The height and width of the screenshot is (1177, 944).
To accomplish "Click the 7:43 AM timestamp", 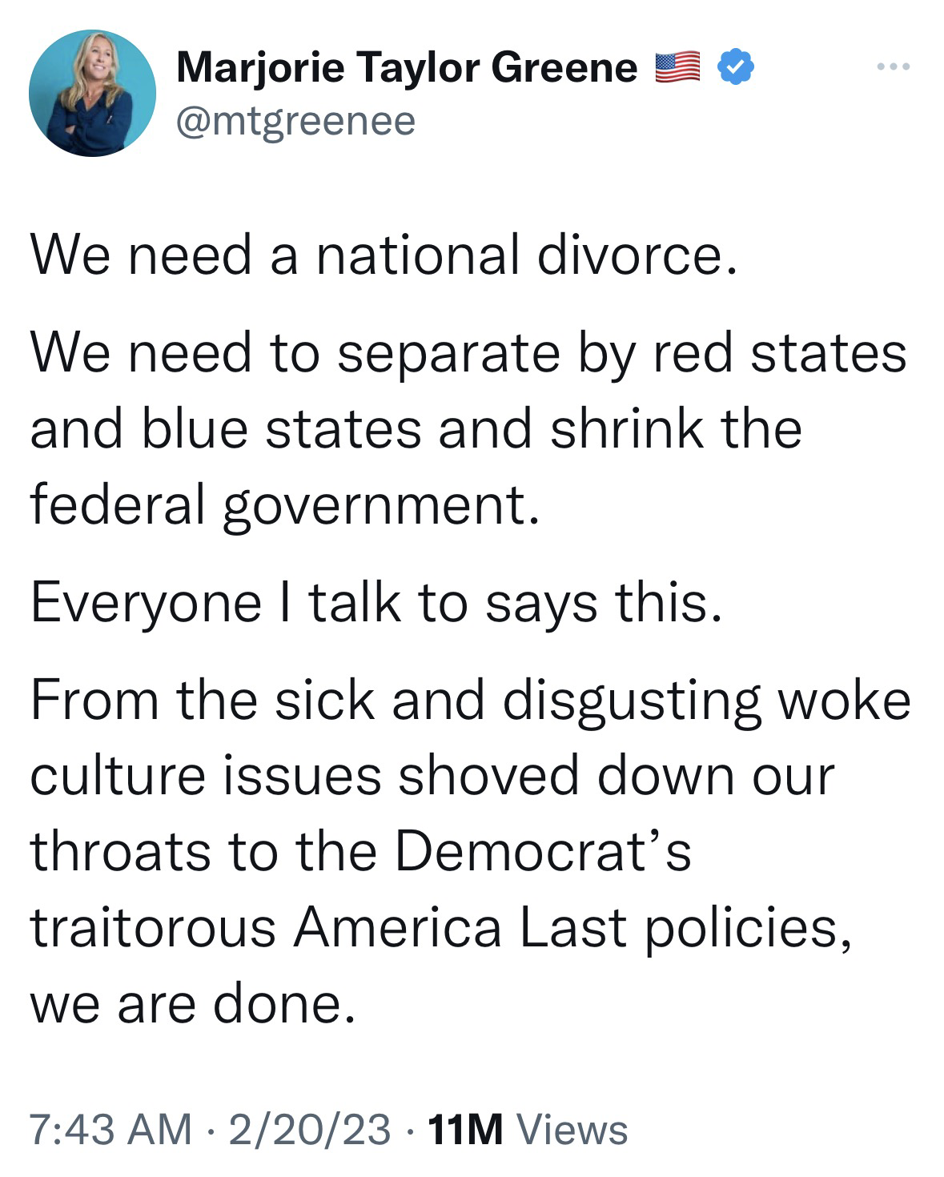I will tap(111, 1129).
